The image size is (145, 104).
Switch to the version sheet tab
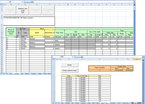click(113, 103)
